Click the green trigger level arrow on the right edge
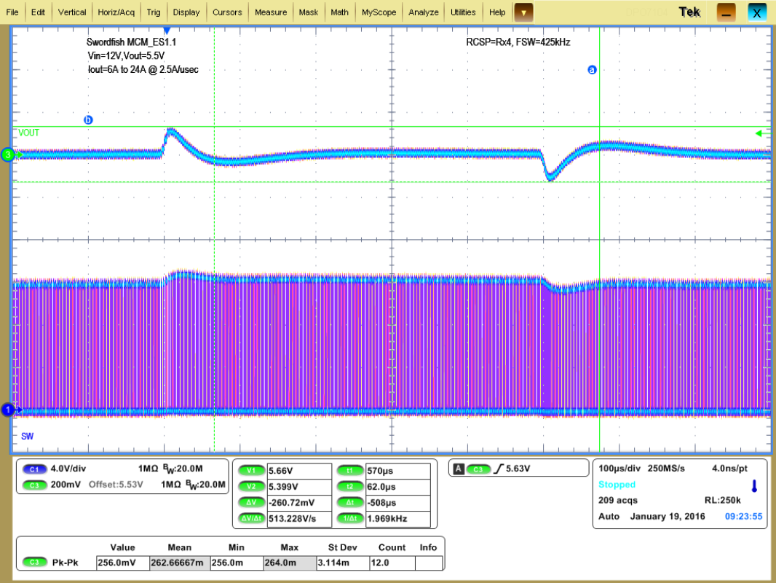 click(762, 133)
